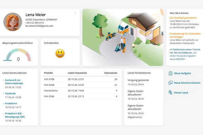Click date 28.10.24, 19:54
This screenshot has width=203, height=135.
tap(76, 91)
